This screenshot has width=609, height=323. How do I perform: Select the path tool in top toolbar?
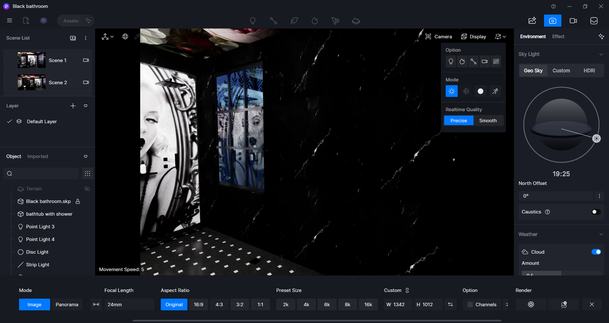(273, 21)
